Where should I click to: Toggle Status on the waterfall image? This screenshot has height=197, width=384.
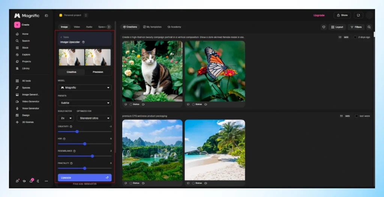[134, 183]
